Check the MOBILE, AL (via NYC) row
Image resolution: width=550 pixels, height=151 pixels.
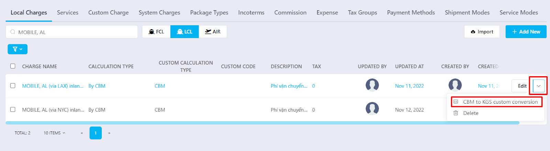click(13, 109)
